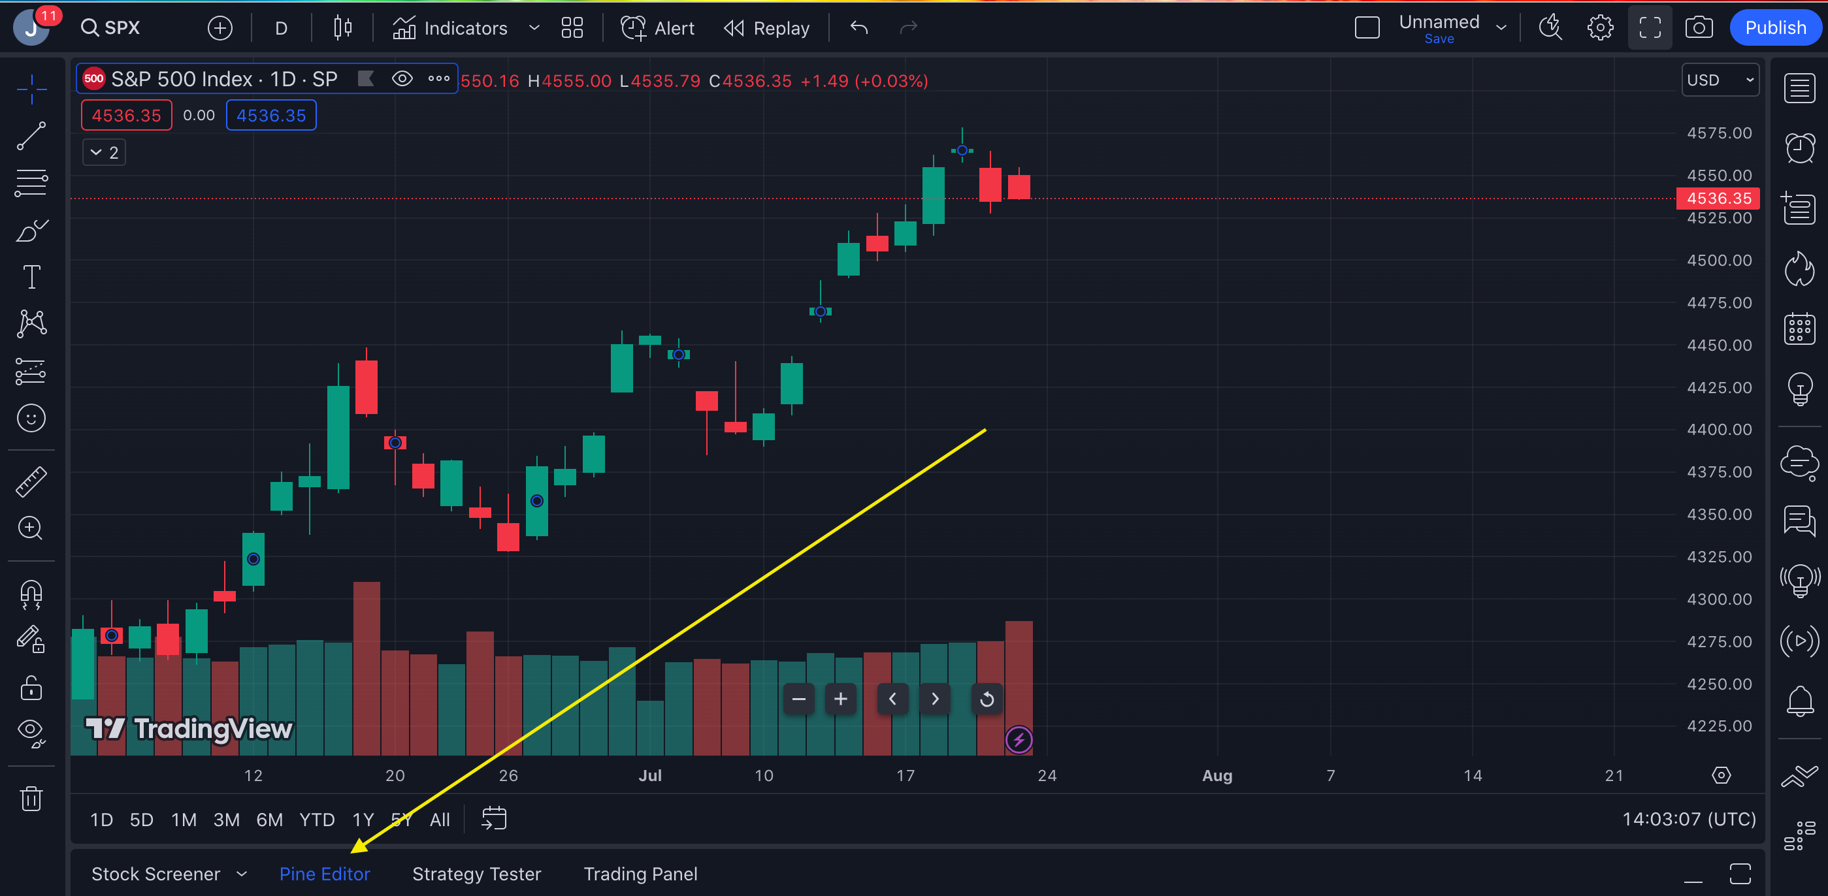Select the zoom-in magnifier tool
The image size is (1828, 896).
31,528
